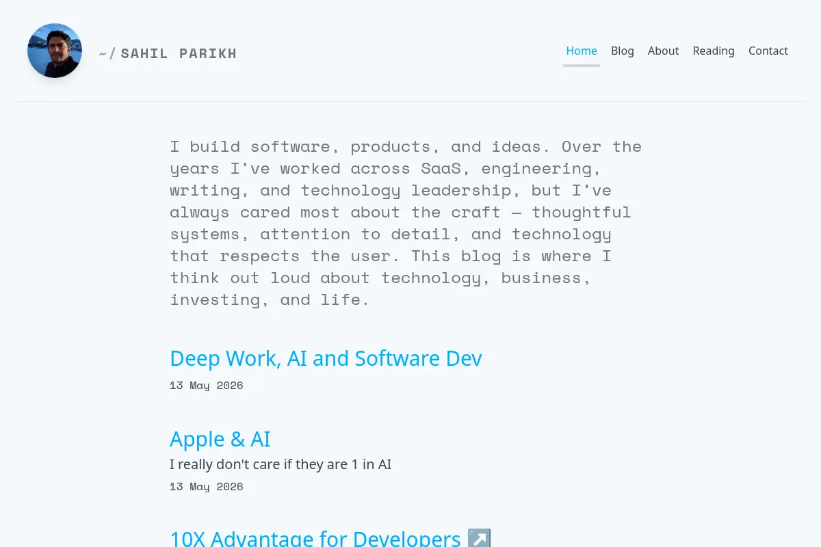Open the 10X Advantage for Developers post
Image resolution: width=821 pixels, height=547 pixels.
(315, 538)
